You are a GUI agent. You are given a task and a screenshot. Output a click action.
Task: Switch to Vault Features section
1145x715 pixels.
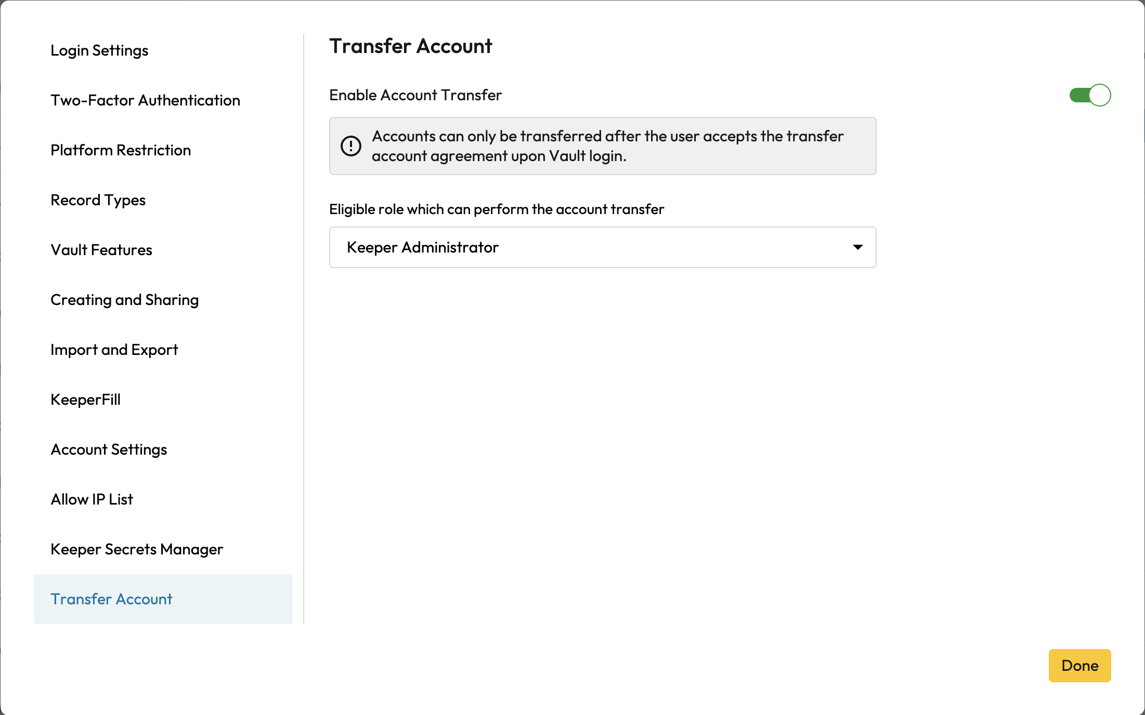pyautogui.click(x=101, y=250)
